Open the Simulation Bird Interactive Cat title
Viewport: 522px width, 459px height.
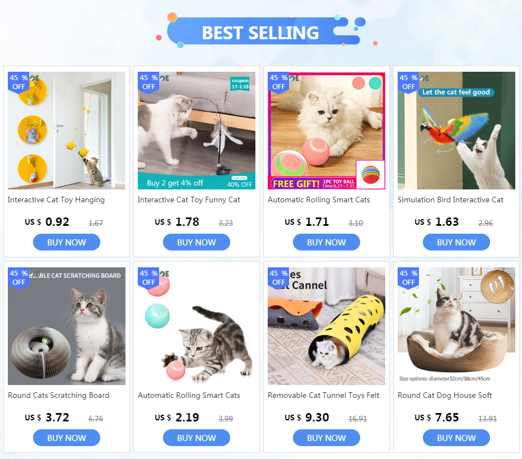450,200
